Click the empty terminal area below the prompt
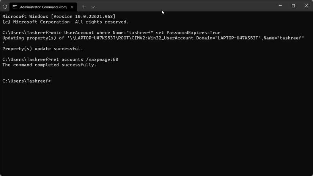 pos(152,129)
